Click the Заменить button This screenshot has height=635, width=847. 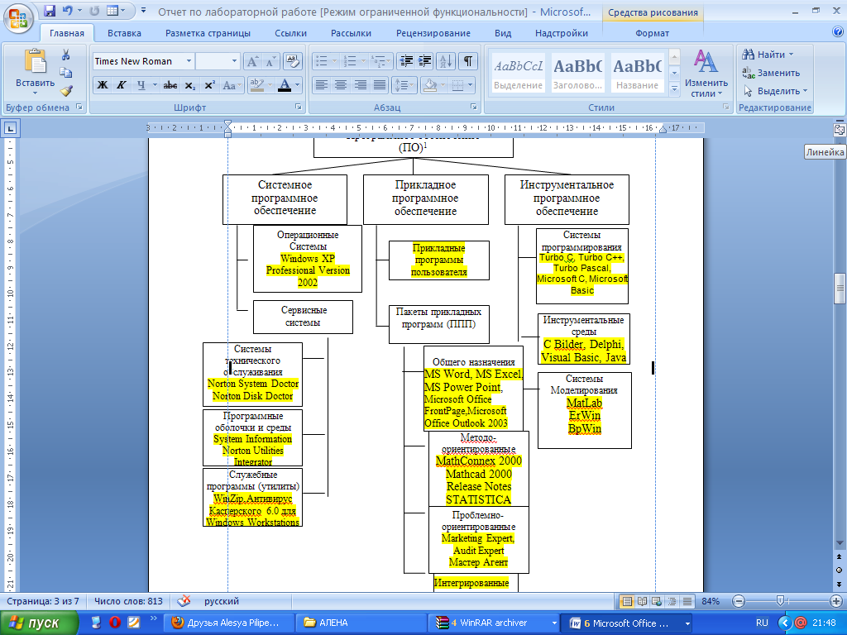(771, 73)
